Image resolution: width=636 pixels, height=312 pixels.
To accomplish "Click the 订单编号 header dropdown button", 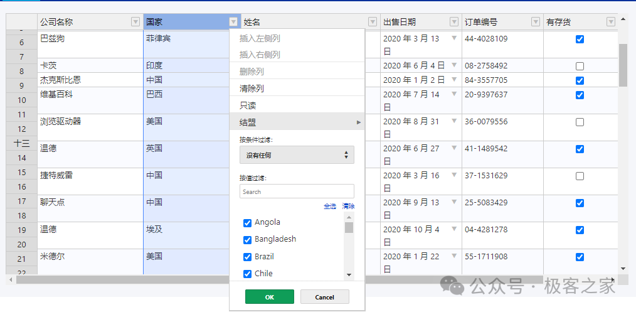I will click(x=535, y=22).
